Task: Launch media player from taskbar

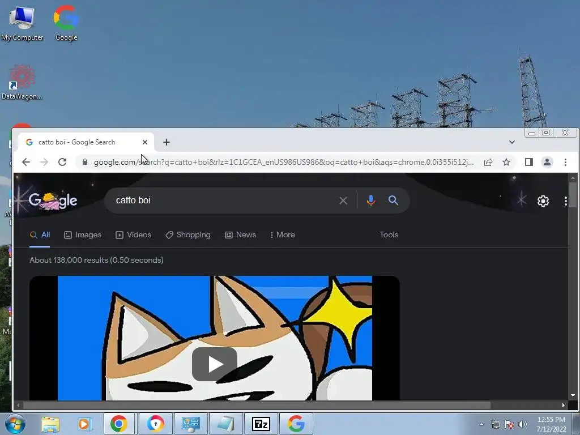Action: 84,424
